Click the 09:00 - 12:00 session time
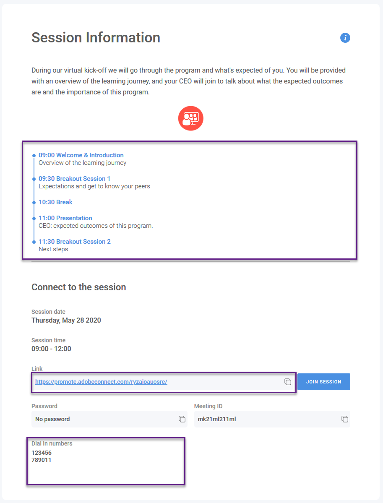This screenshot has height=503, width=383. click(51, 349)
